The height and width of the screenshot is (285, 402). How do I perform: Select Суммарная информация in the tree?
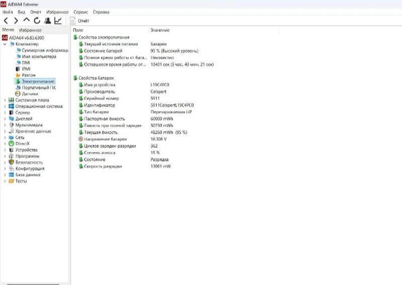click(x=45, y=50)
